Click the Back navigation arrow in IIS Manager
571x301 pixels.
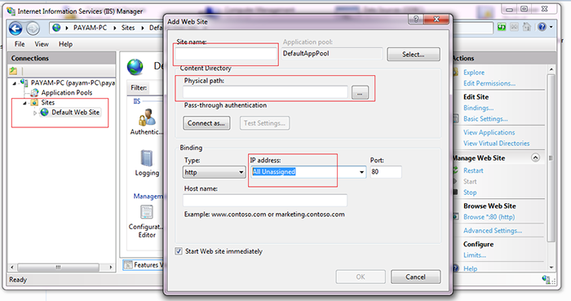(x=15, y=29)
